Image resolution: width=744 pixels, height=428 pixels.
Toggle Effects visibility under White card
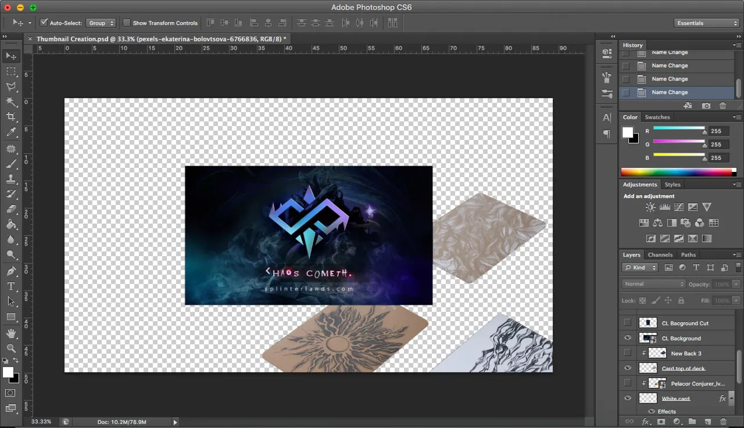pyautogui.click(x=652, y=412)
